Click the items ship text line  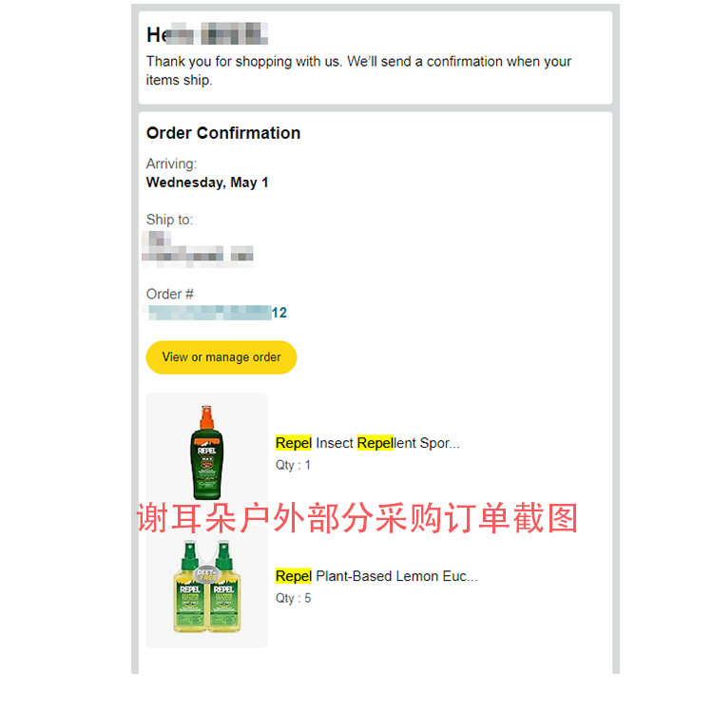(x=179, y=80)
